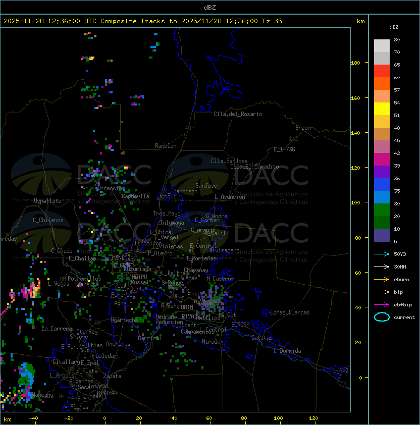Screen dimensions: 420x425
Task: Select the 54 dBZ yellow color swatch
Action: [x=382, y=109]
